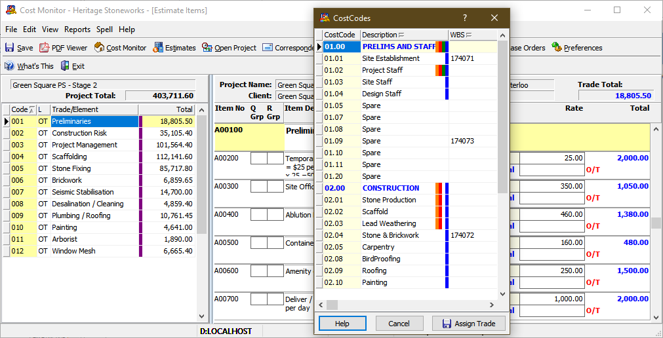The height and width of the screenshot is (338, 663).
Task: Select the Window Mesh trade row
Action: pos(99,251)
